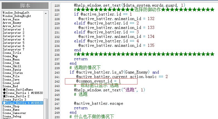Select the Scene_Status script
The height and width of the screenshot is (119, 218).
click(13, 73)
